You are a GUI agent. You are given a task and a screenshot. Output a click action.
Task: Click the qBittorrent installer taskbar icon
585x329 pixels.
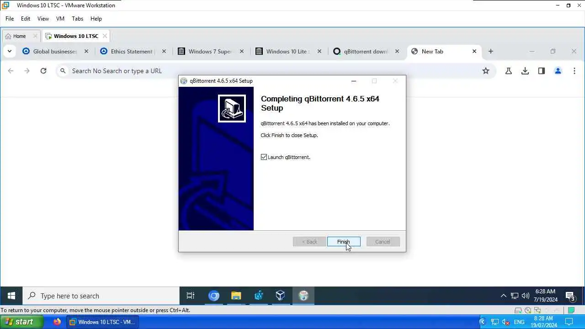[303, 296]
